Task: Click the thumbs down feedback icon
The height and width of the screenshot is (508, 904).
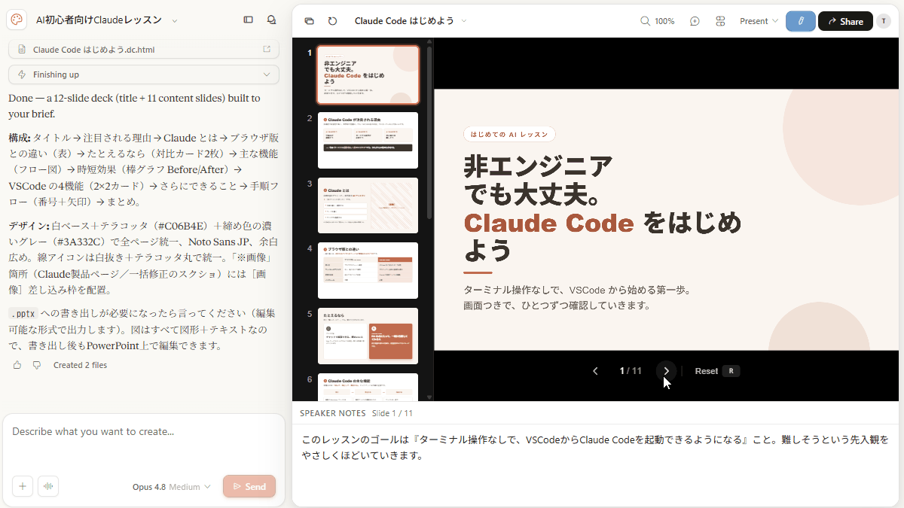Action: pyautogui.click(x=36, y=365)
